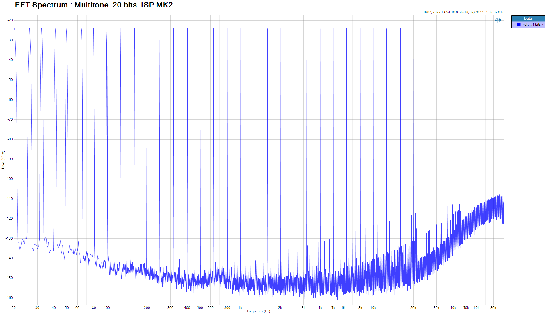
Task: Select the 100 Hz tick label
Action: pyautogui.click(x=107, y=308)
